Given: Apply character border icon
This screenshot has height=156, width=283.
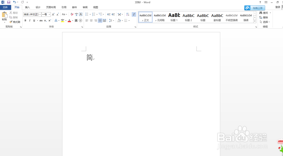Looking at the screenshot, I should [81, 14].
